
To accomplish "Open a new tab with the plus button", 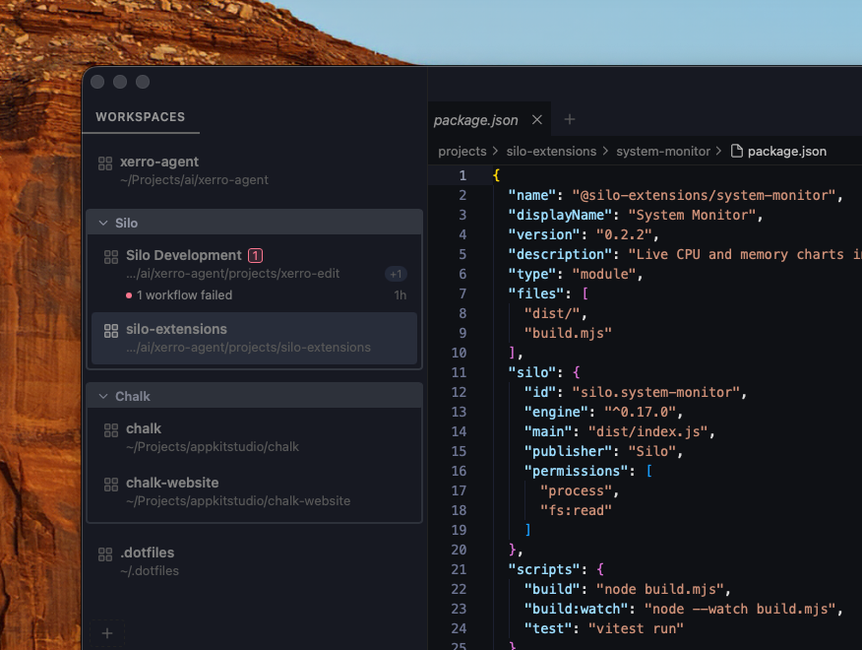I will click(x=570, y=119).
